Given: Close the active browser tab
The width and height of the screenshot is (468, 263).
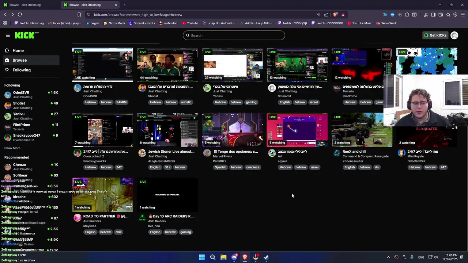Looking at the screenshot, I should tap(116, 5).
